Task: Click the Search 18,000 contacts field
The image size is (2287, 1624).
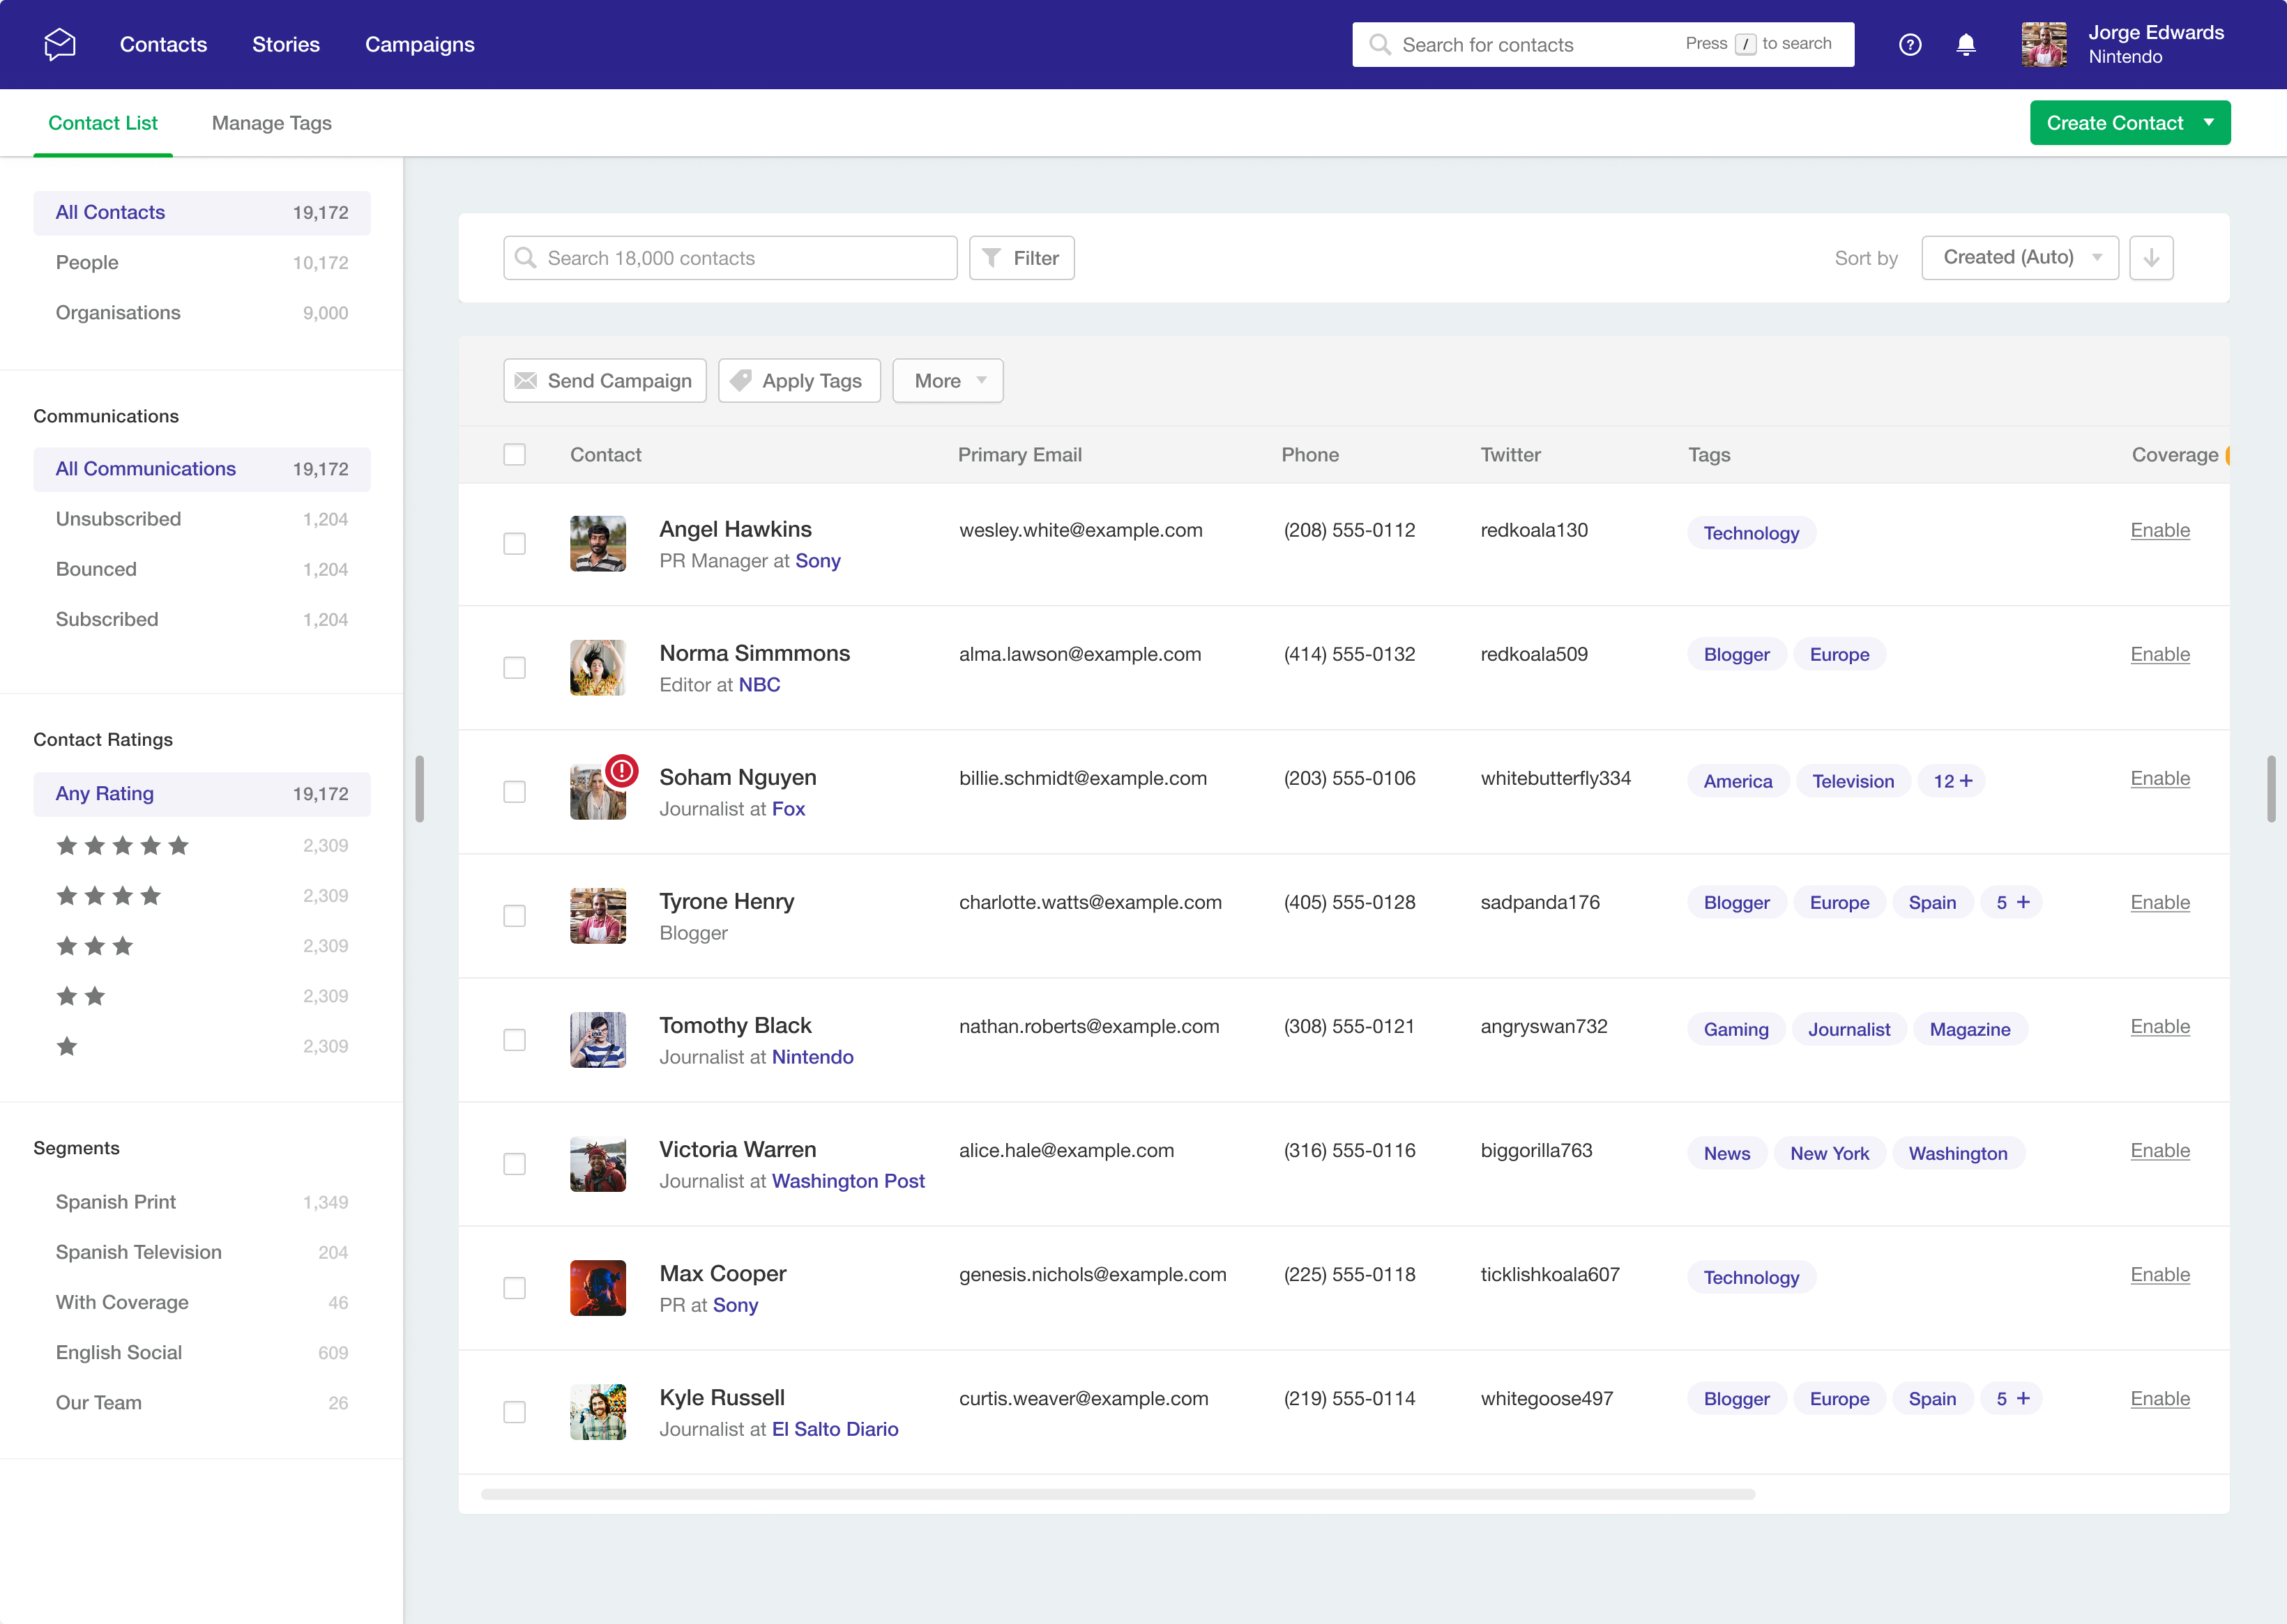Action: 730,257
